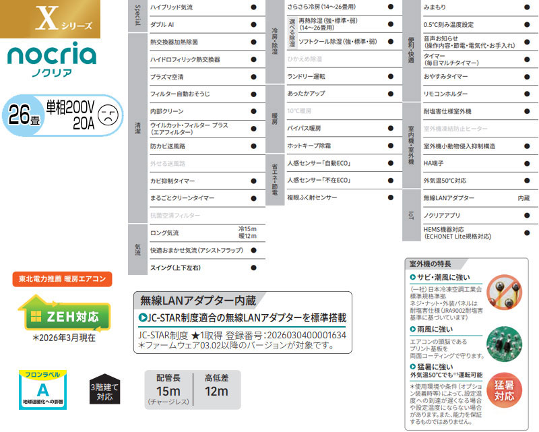
Task: Click the カビ抑制タイマー row
Action: (x=208, y=181)
